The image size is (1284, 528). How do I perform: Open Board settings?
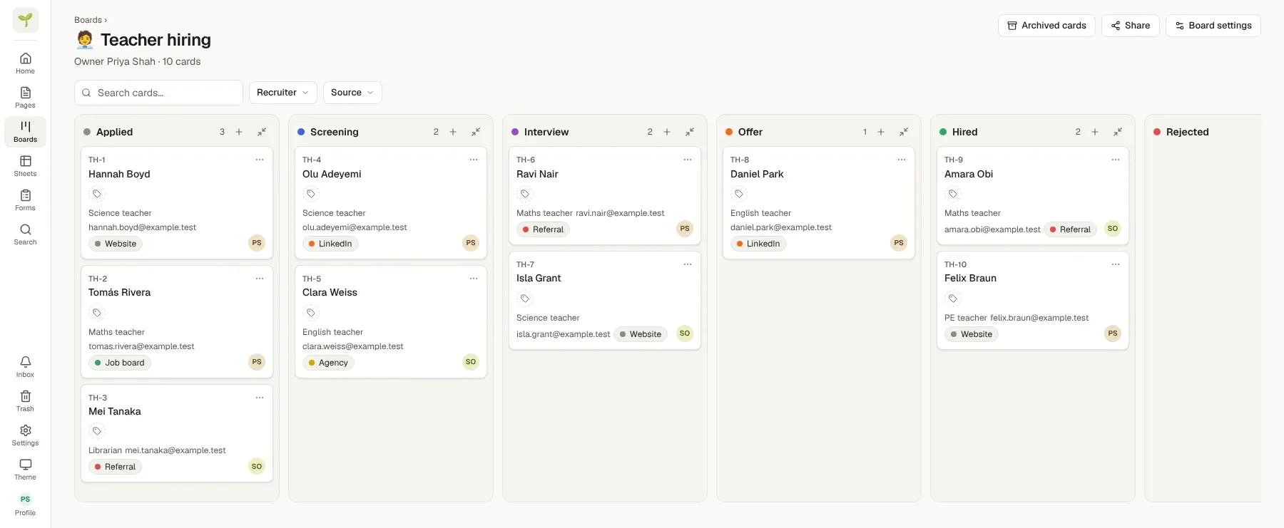click(x=1213, y=26)
